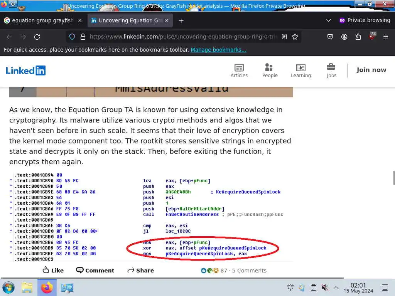Reload the current page
Viewport: 395px width, 296px height.
(x=37, y=37)
